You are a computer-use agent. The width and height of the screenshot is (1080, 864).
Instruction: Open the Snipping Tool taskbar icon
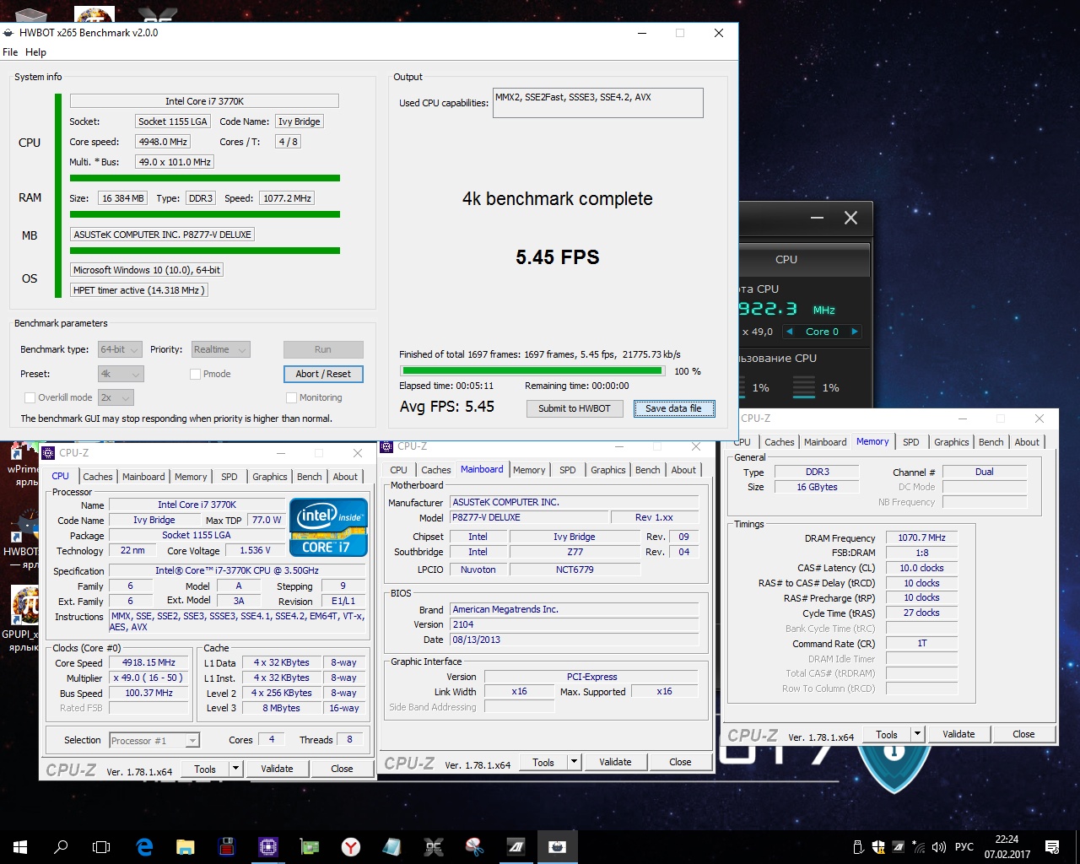pyautogui.click(x=475, y=846)
